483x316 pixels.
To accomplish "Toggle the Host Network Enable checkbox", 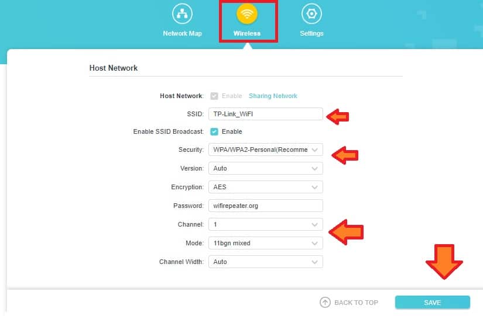I will click(x=214, y=96).
